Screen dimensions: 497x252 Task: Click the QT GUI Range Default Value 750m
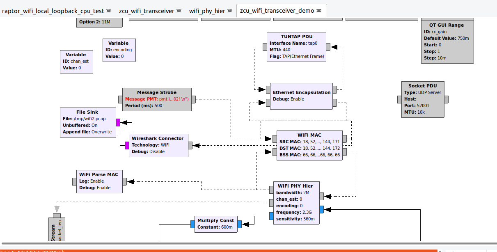447,38
